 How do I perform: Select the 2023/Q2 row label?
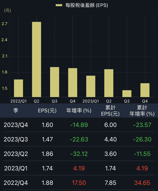(16, 154)
